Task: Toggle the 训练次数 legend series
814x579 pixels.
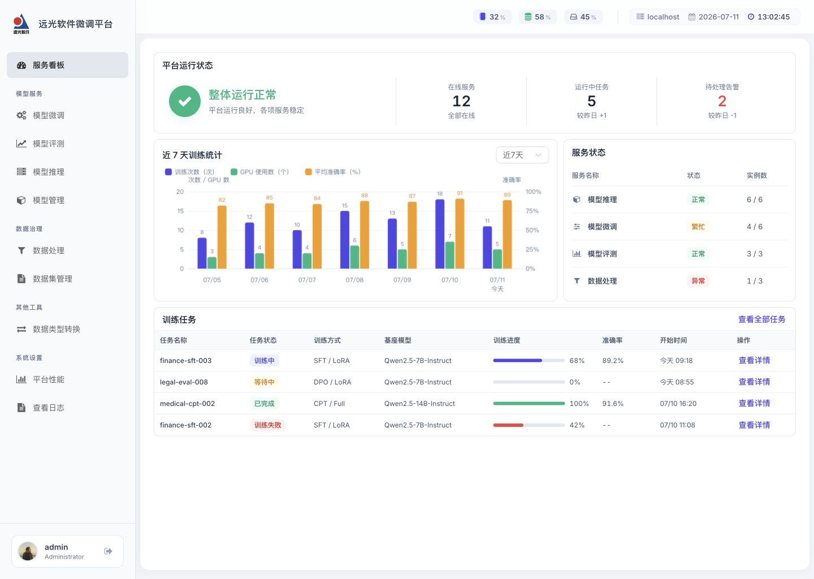Action: point(190,172)
